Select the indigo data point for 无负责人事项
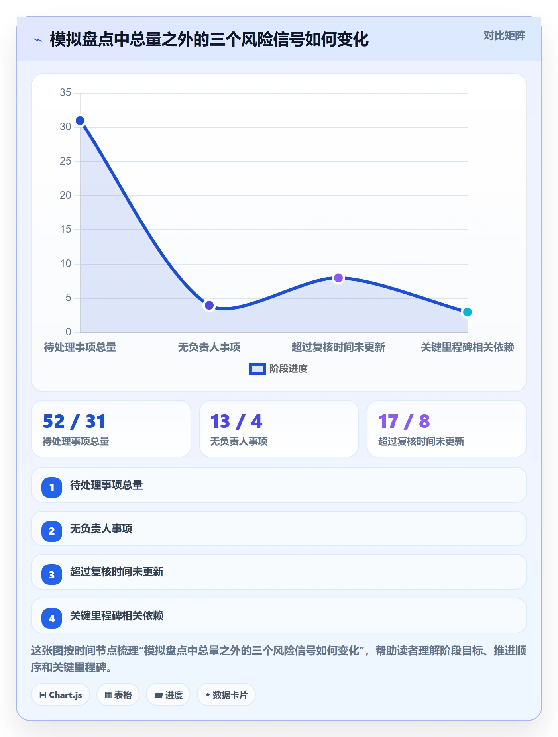The height and width of the screenshot is (737, 558). tap(209, 306)
